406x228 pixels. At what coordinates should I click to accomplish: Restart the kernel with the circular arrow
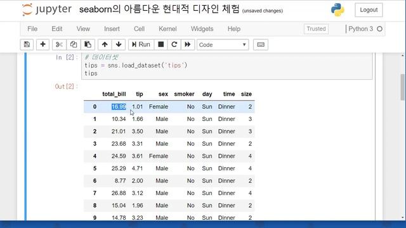tap(174, 44)
